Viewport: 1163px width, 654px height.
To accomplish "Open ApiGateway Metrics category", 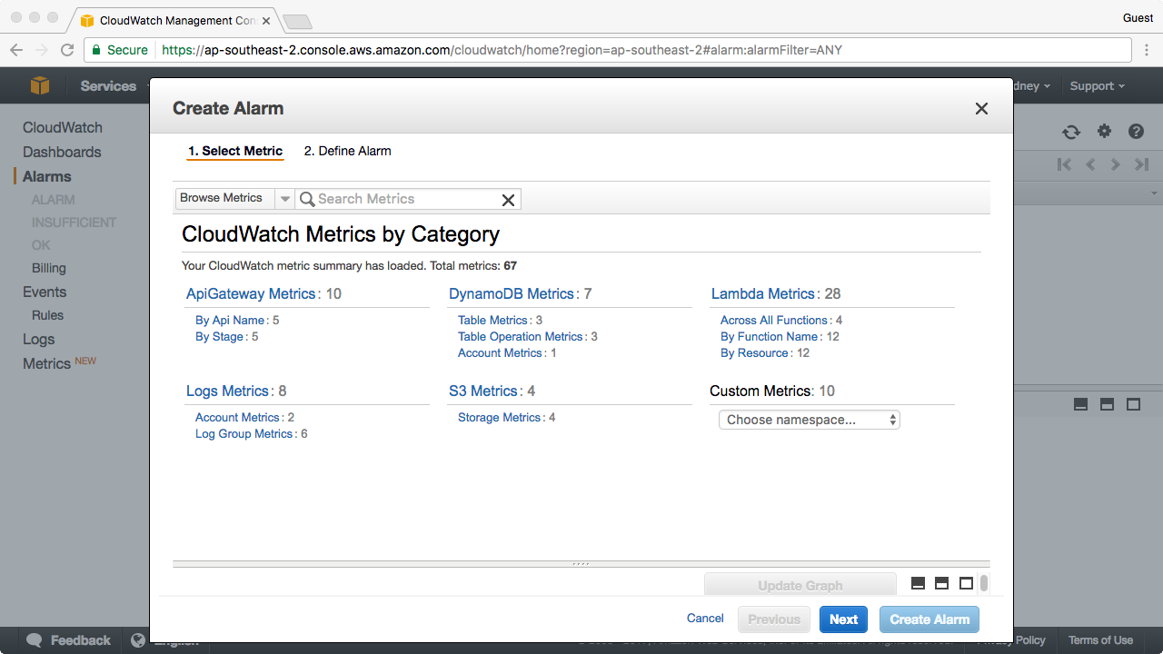I will (x=251, y=293).
